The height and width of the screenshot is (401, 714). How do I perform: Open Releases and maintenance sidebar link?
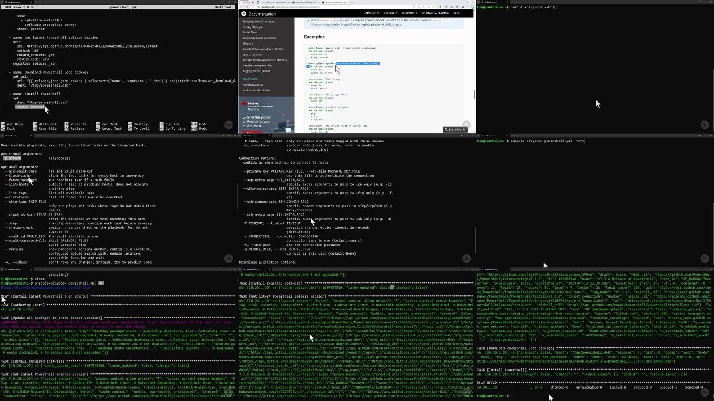258,21
